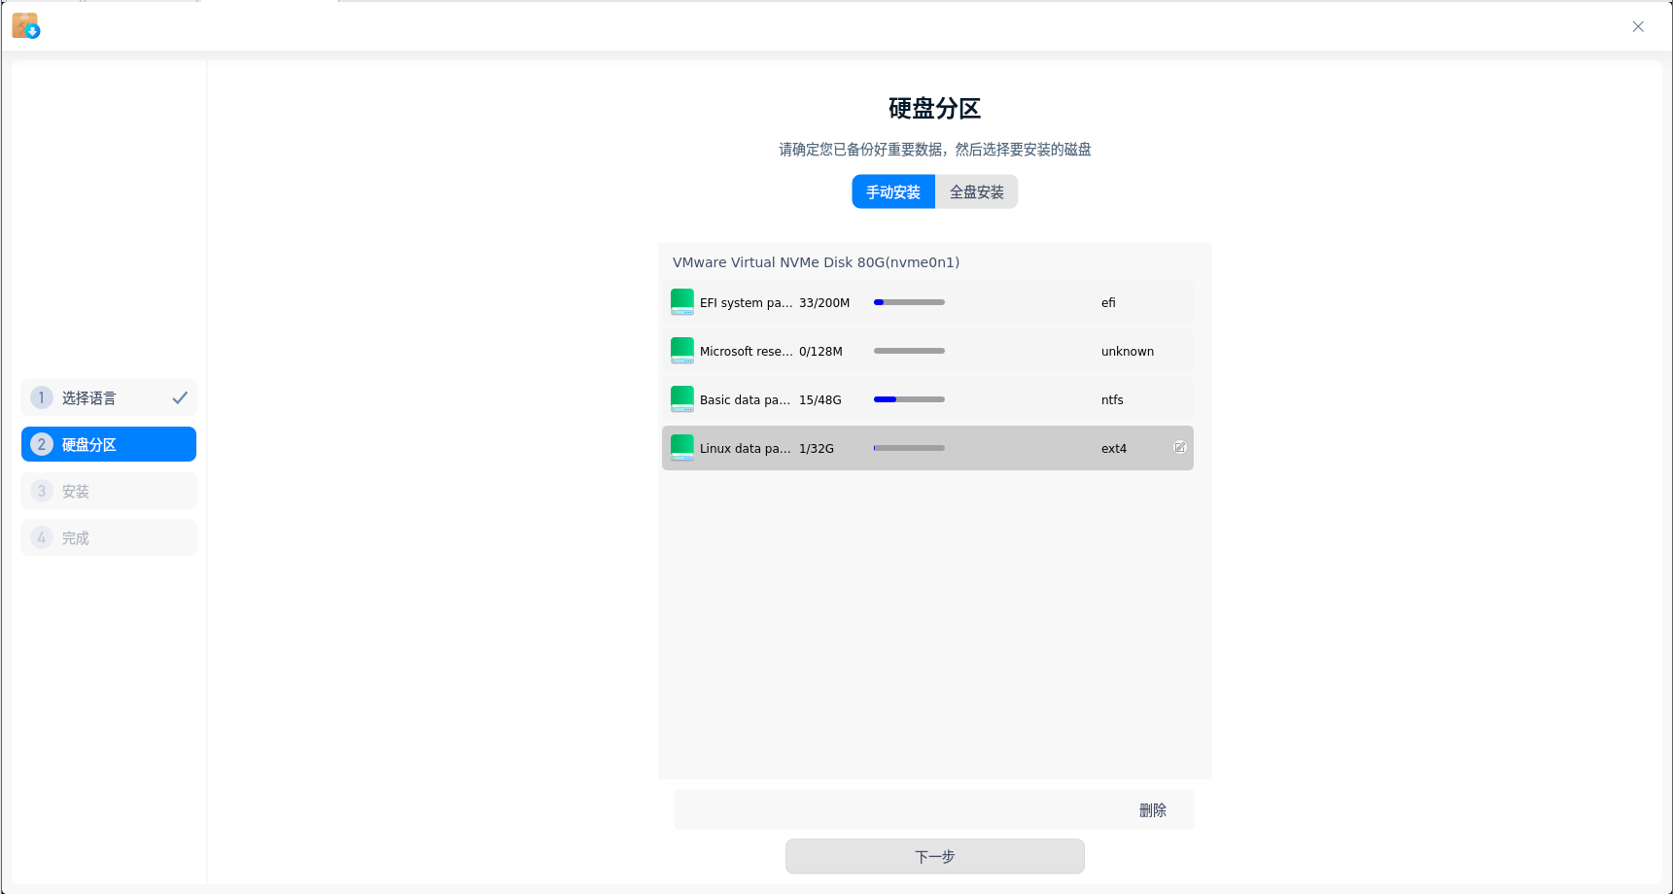This screenshot has width=1673, height=894.
Task: Select the 完成 step in sidebar
Action: pyautogui.click(x=108, y=537)
